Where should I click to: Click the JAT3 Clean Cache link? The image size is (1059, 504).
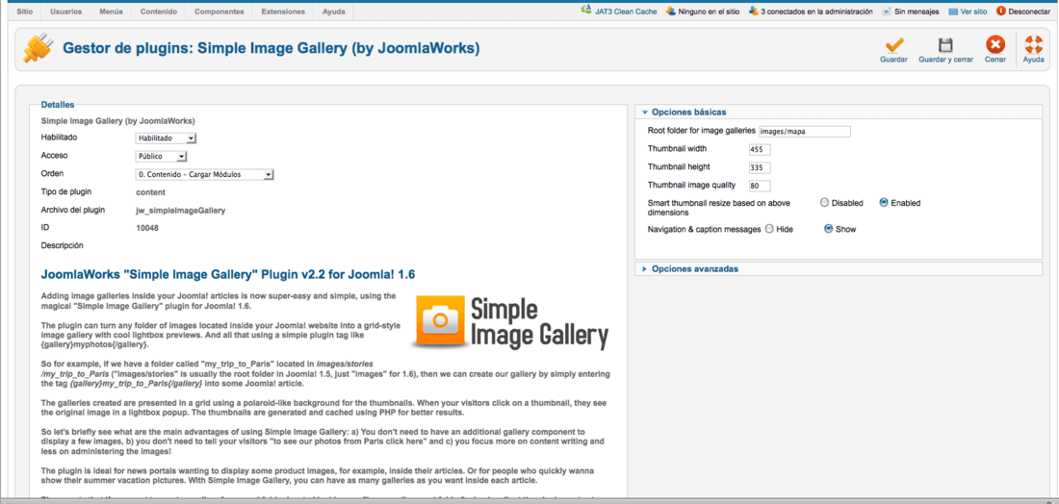(626, 12)
